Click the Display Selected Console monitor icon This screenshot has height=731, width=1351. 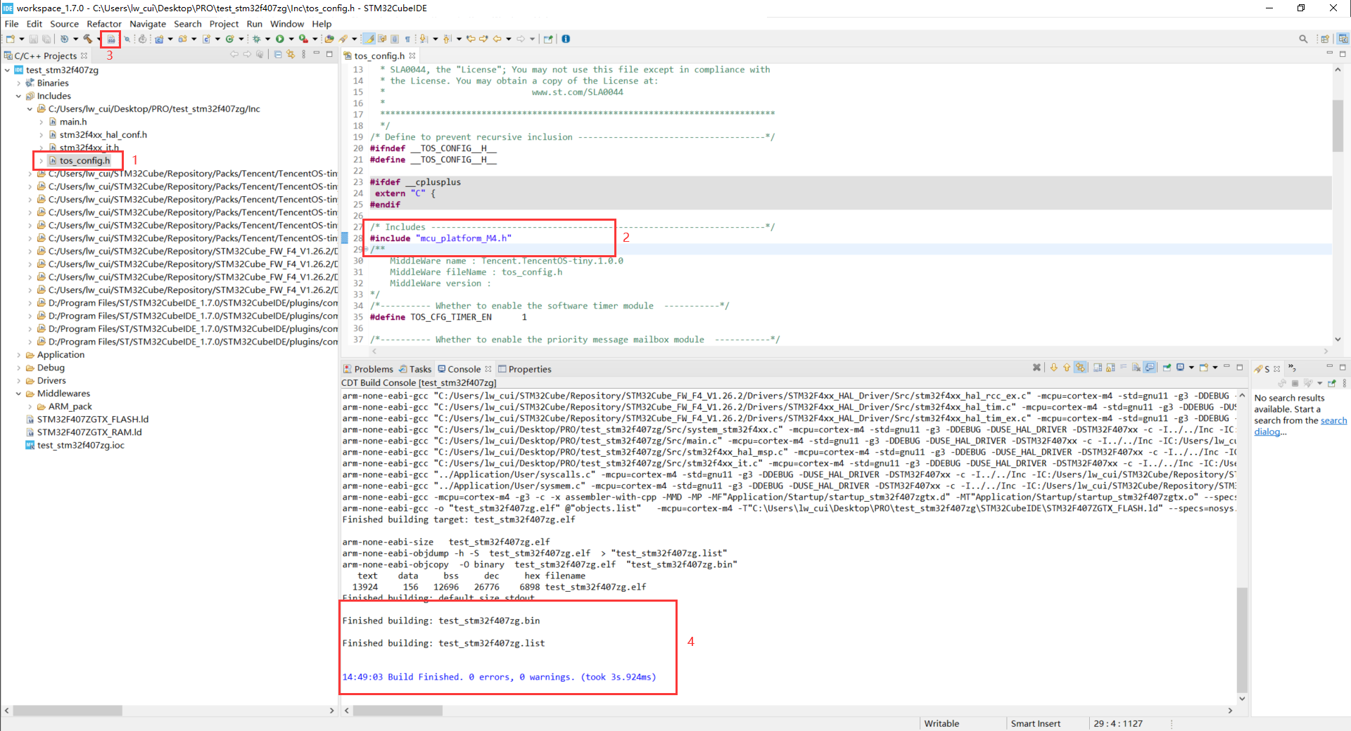pos(1180,367)
